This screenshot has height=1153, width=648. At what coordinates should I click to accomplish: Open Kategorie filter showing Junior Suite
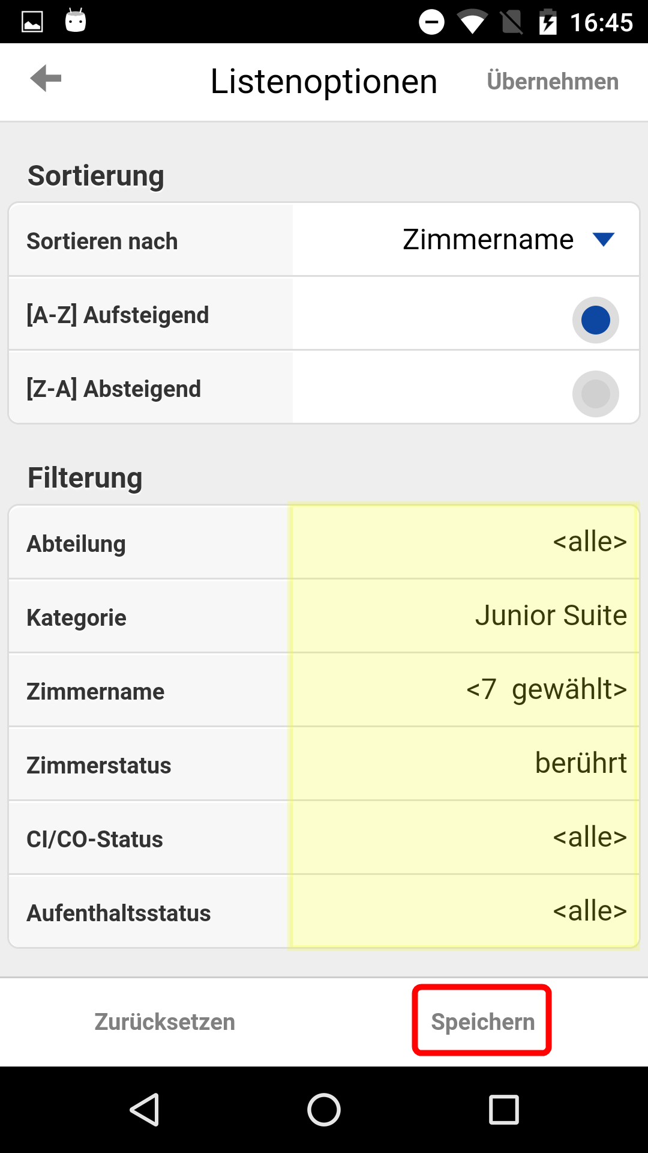pos(464,616)
